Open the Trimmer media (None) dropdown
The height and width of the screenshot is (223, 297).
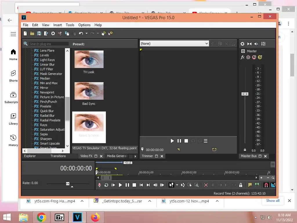coord(174,44)
